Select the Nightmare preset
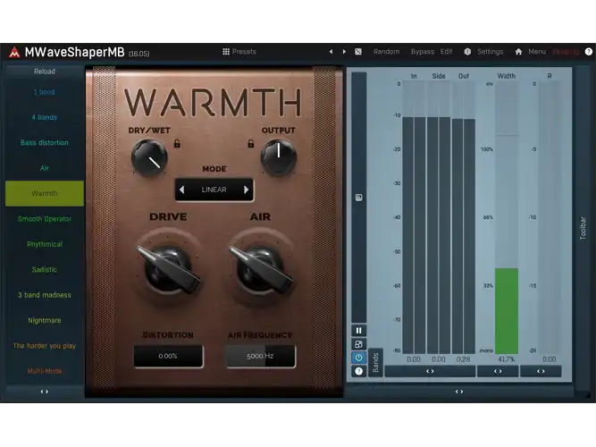 pos(45,320)
